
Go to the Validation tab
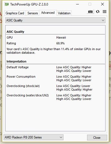(64, 13)
